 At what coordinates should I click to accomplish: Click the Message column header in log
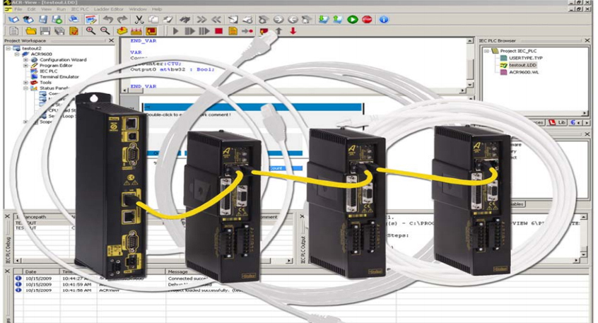pyautogui.click(x=177, y=271)
